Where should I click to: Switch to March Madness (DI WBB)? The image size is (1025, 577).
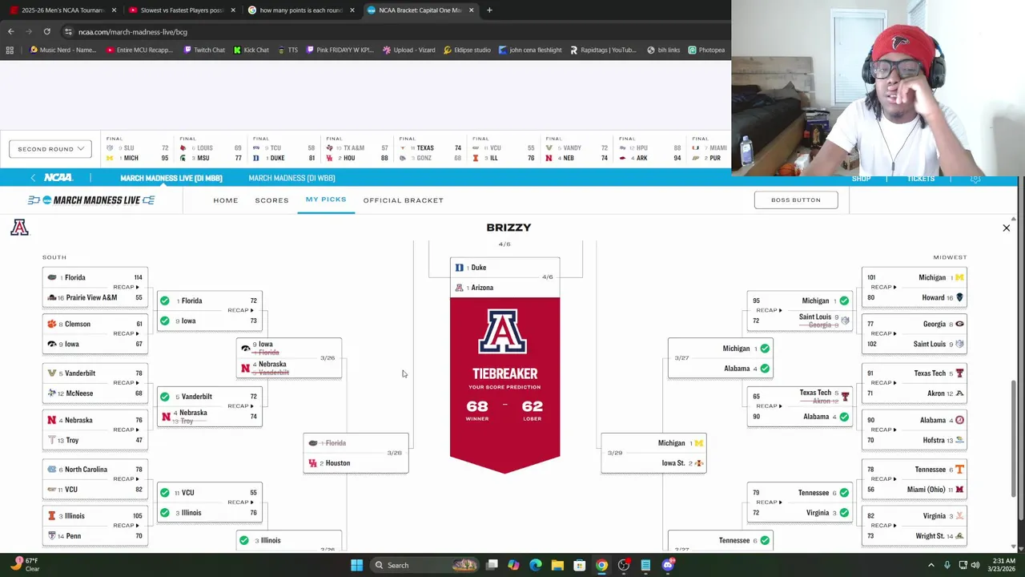click(291, 178)
